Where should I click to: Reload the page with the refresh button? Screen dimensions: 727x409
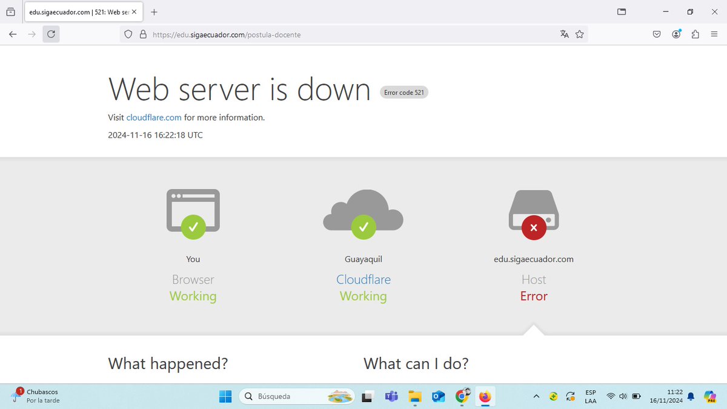click(x=51, y=35)
